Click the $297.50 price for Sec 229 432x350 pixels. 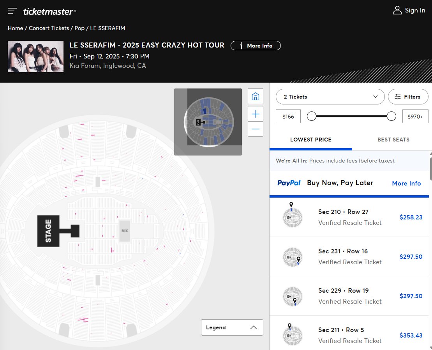pos(411,296)
